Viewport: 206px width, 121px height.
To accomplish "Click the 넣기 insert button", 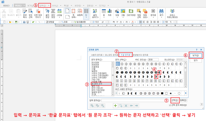I will [x=195, y=55].
